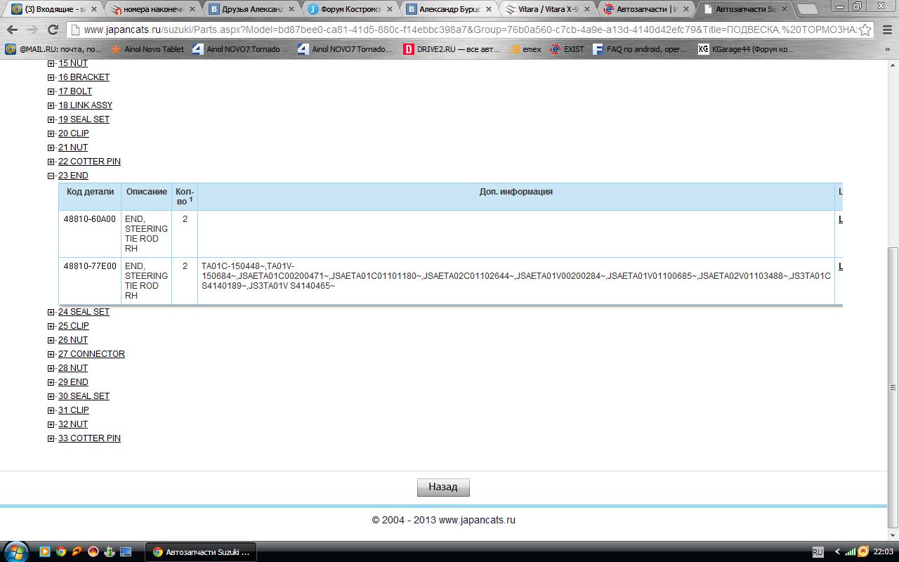Screen dimensions: 899x562
Task: Expand the 33 COTTER PIN node
Action: 51,438
